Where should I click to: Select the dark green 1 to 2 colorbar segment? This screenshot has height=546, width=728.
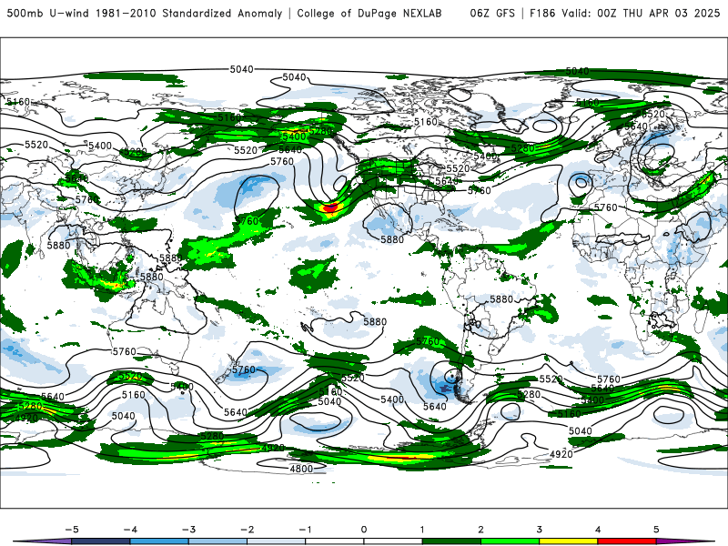451,541
